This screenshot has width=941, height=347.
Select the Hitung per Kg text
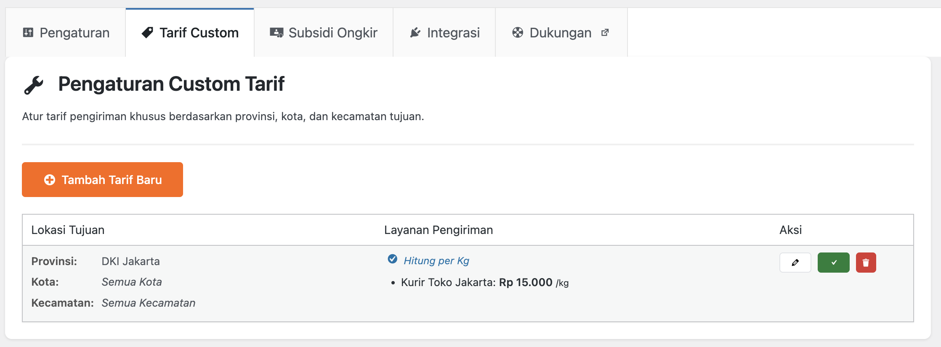pos(436,261)
